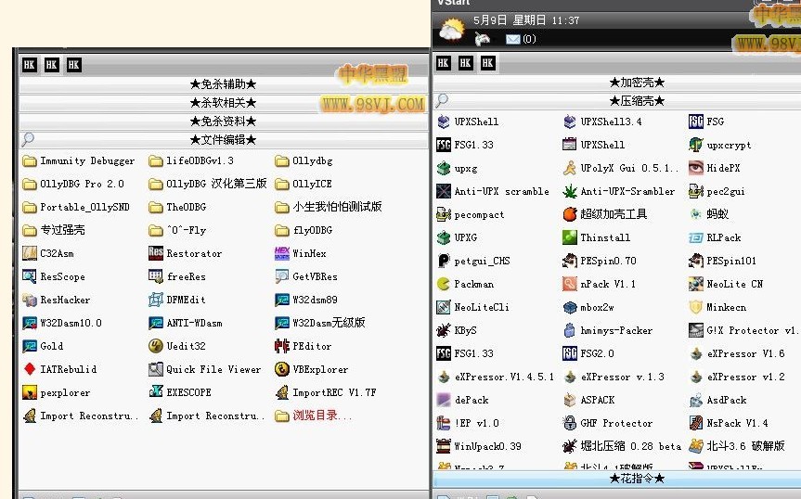Launch HidePX eye icon
The height and width of the screenshot is (499, 801).
696,168
